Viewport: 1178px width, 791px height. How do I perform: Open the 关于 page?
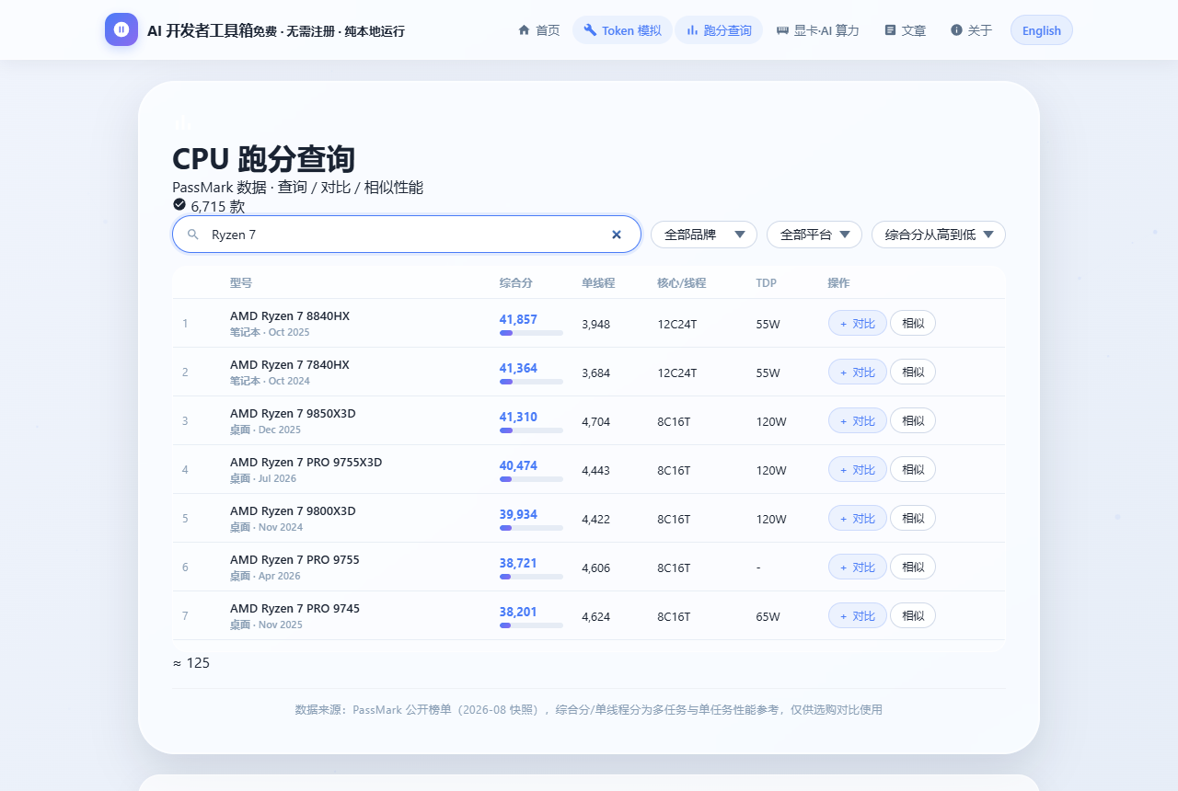click(971, 30)
